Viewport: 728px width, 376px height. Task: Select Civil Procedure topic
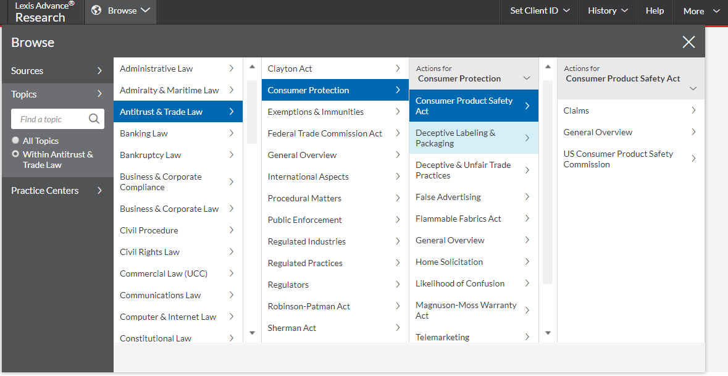pyautogui.click(x=178, y=230)
